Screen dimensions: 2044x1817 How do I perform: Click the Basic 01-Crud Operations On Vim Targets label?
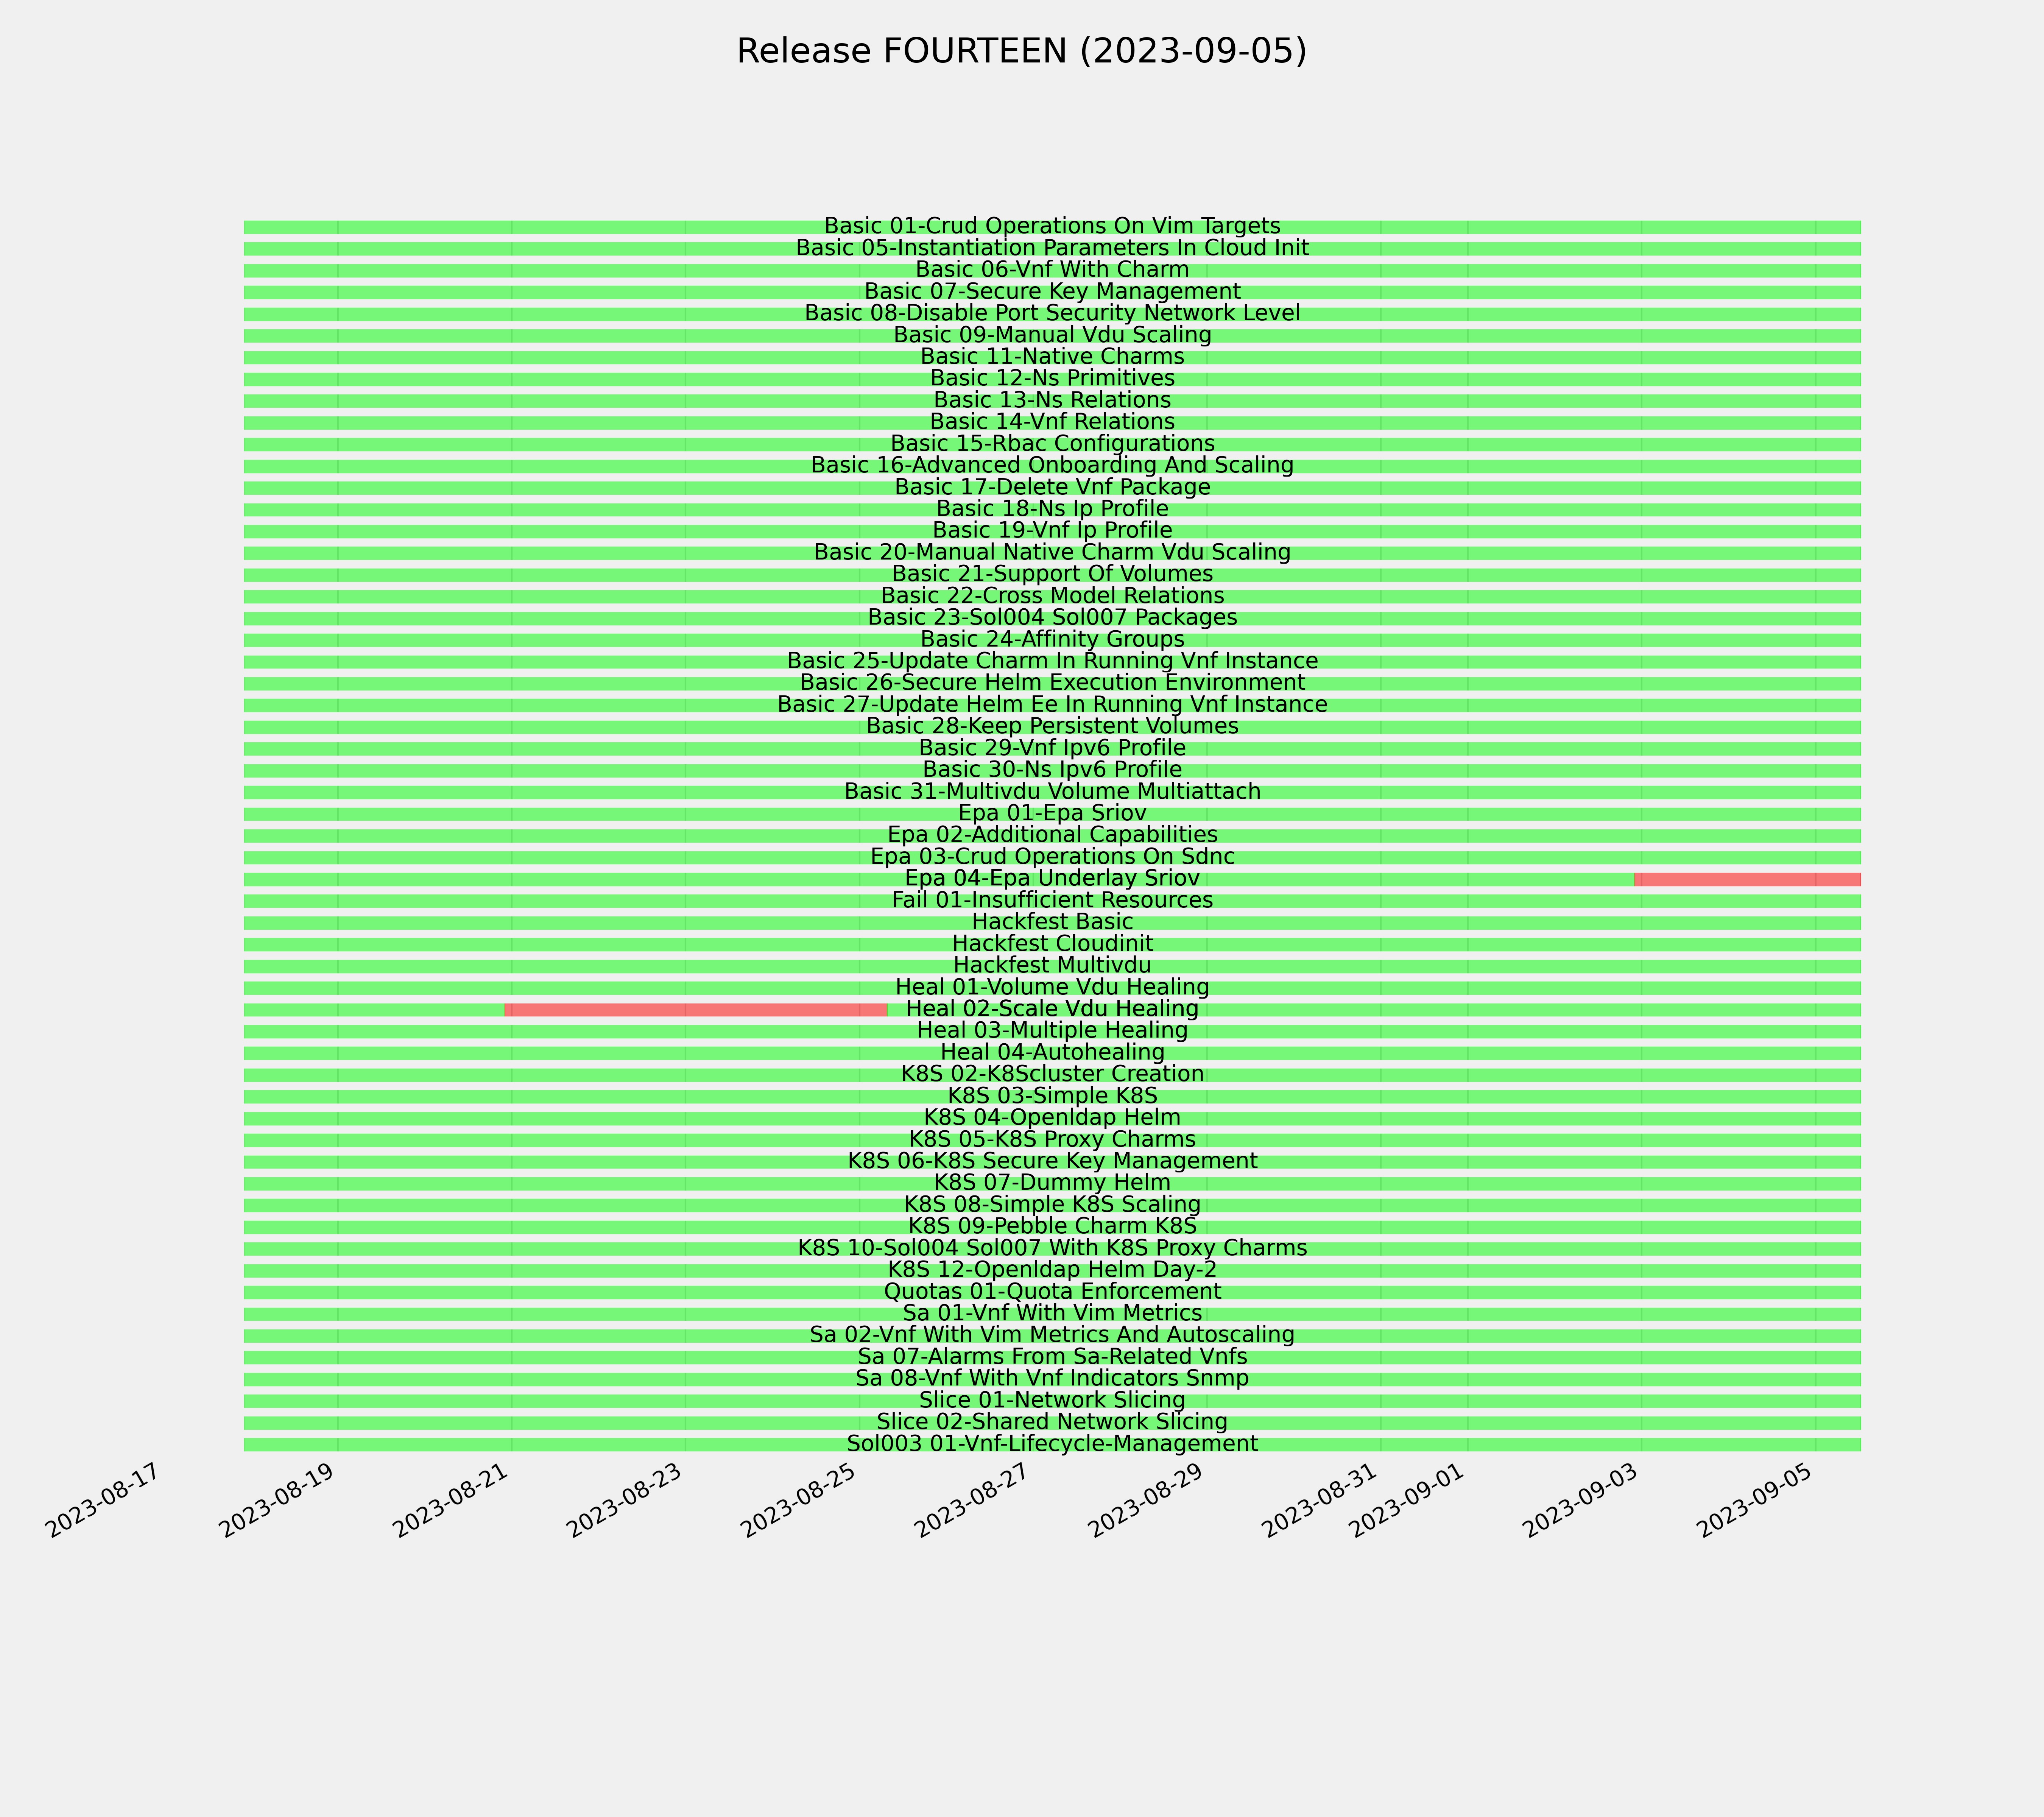pyautogui.click(x=1052, y=227)
